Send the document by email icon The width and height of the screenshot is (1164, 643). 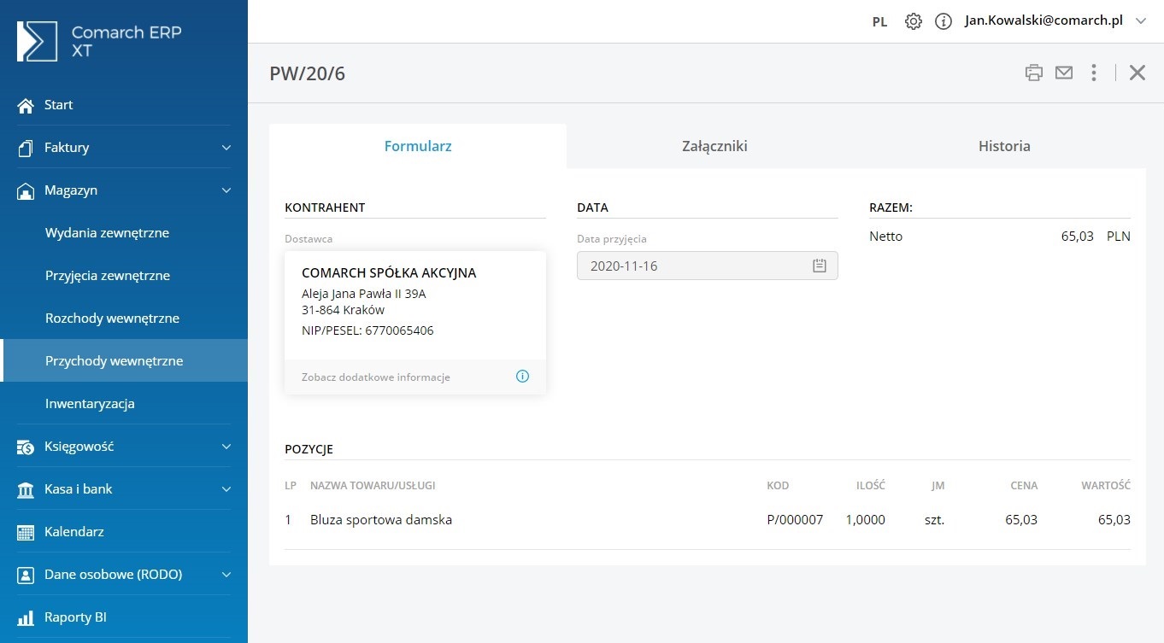[x=1063, y=73]
